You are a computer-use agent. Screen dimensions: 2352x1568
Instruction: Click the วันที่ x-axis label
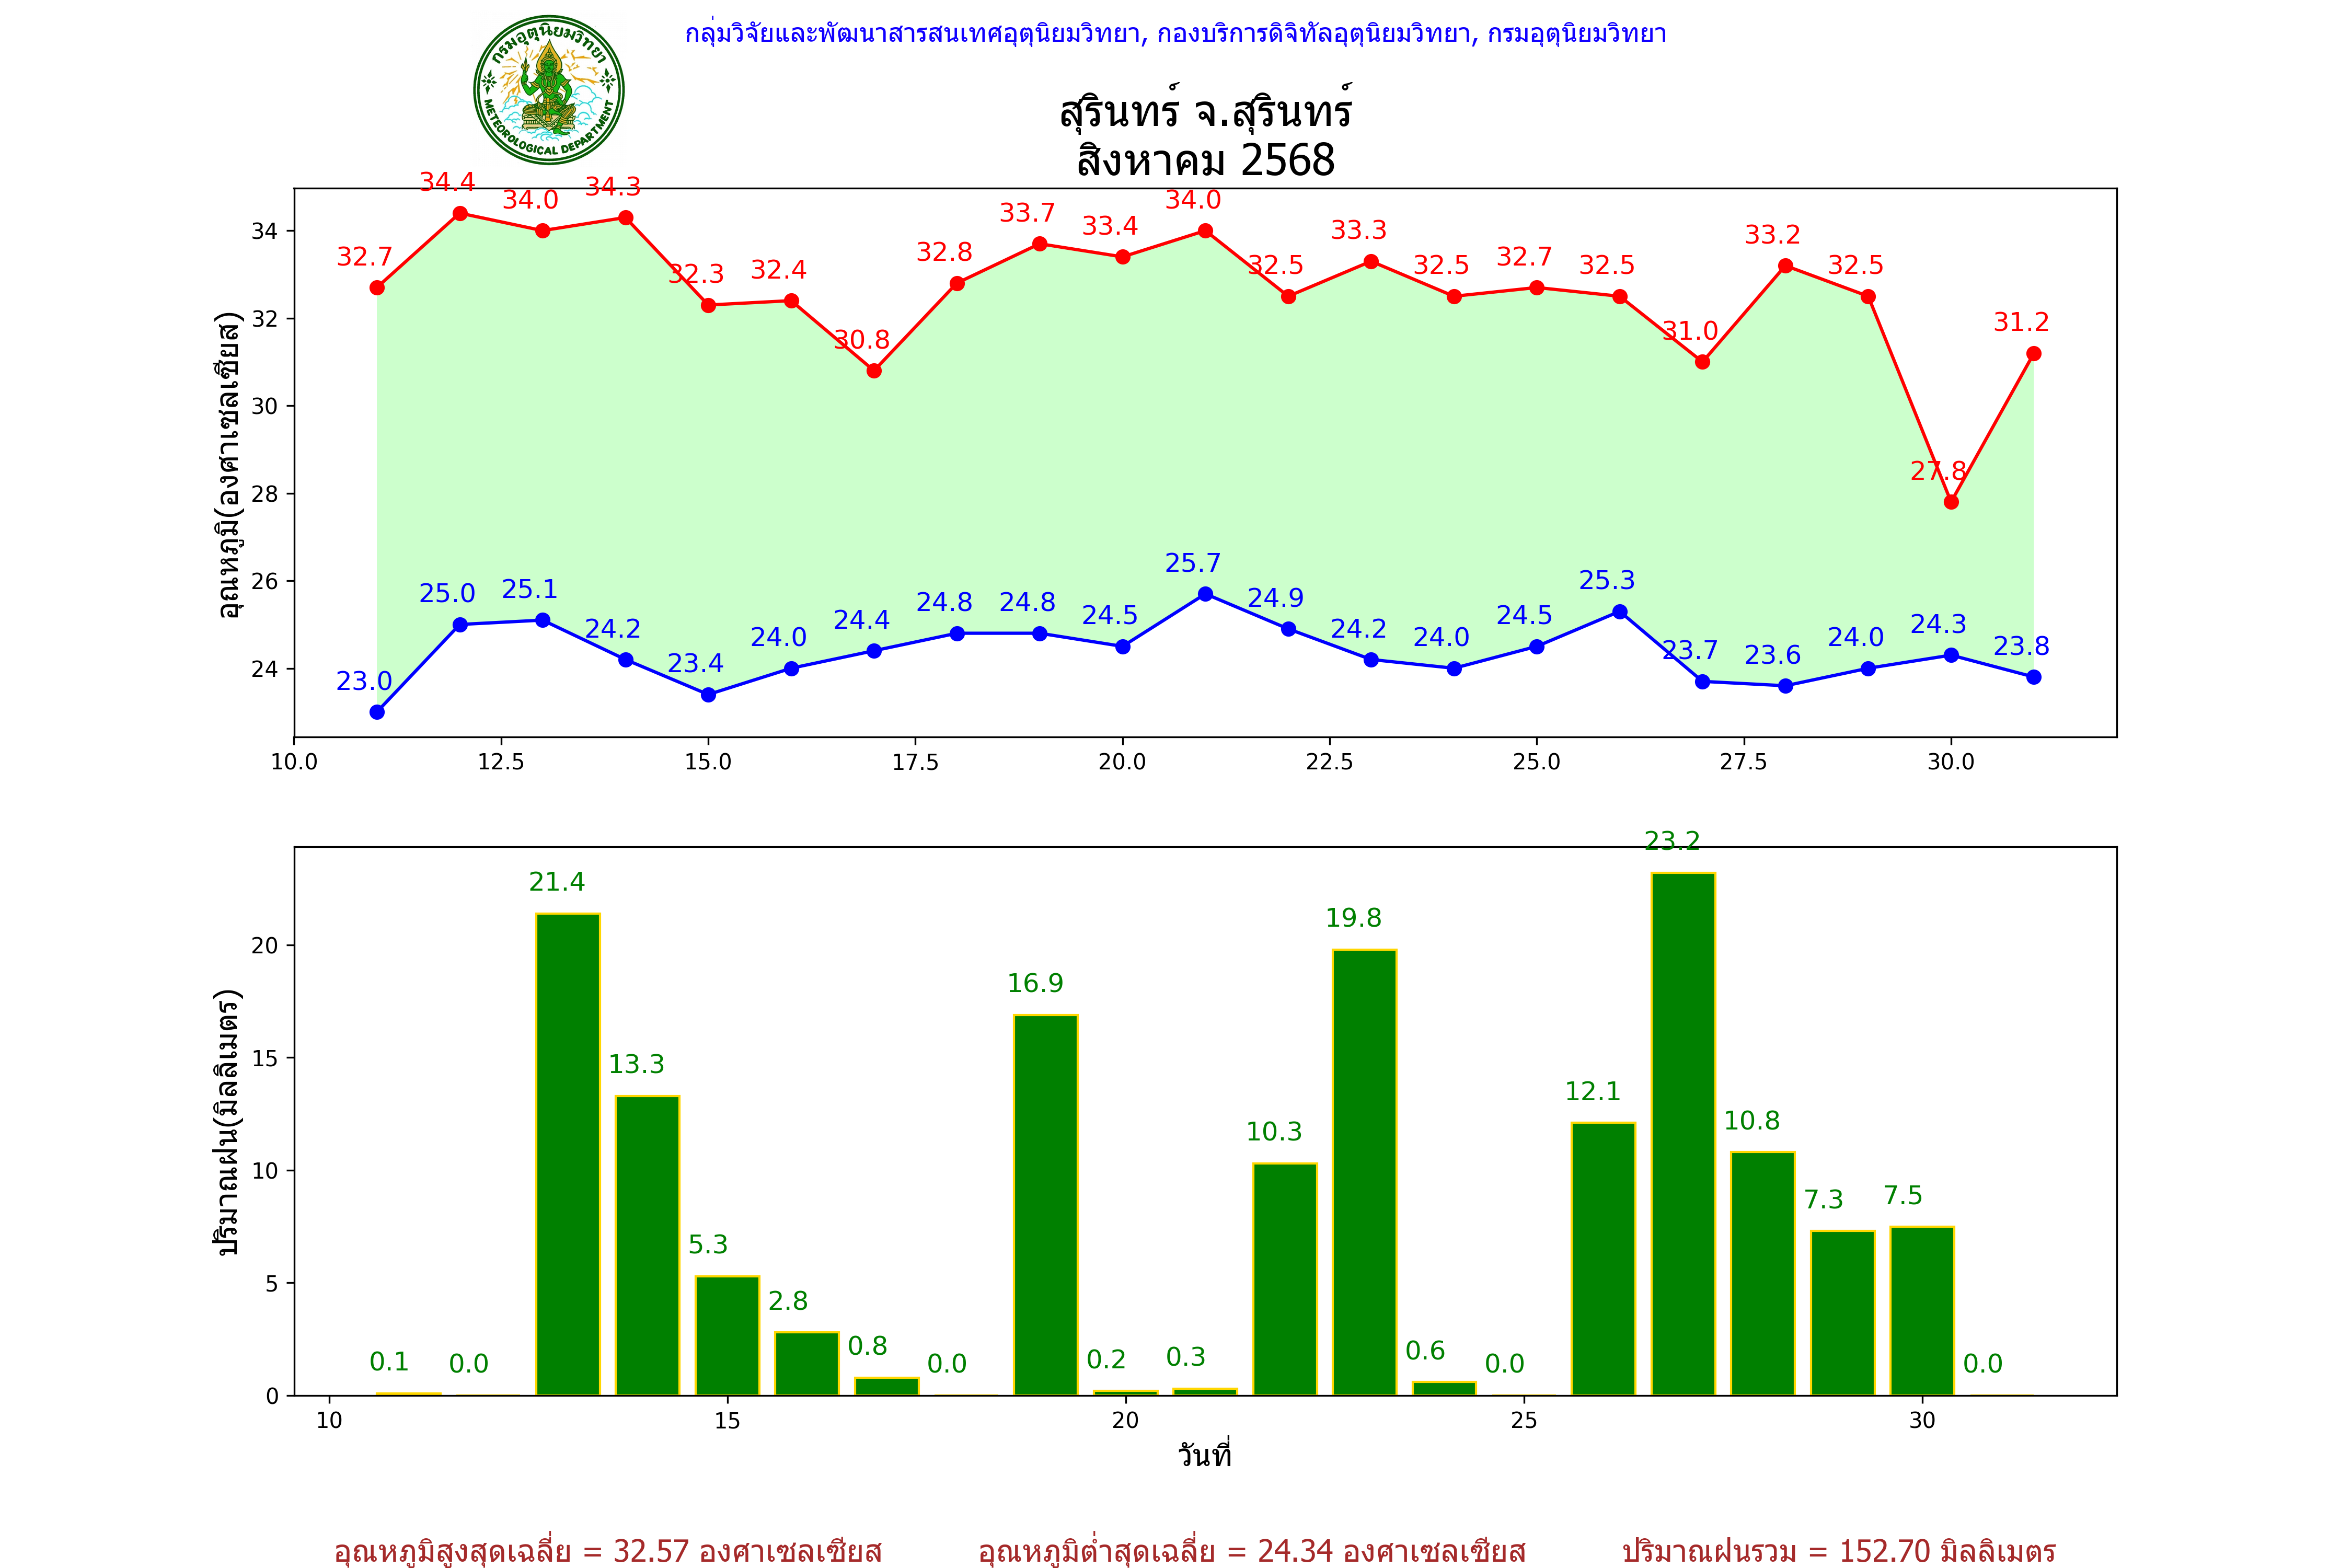click(1204, 1455)
